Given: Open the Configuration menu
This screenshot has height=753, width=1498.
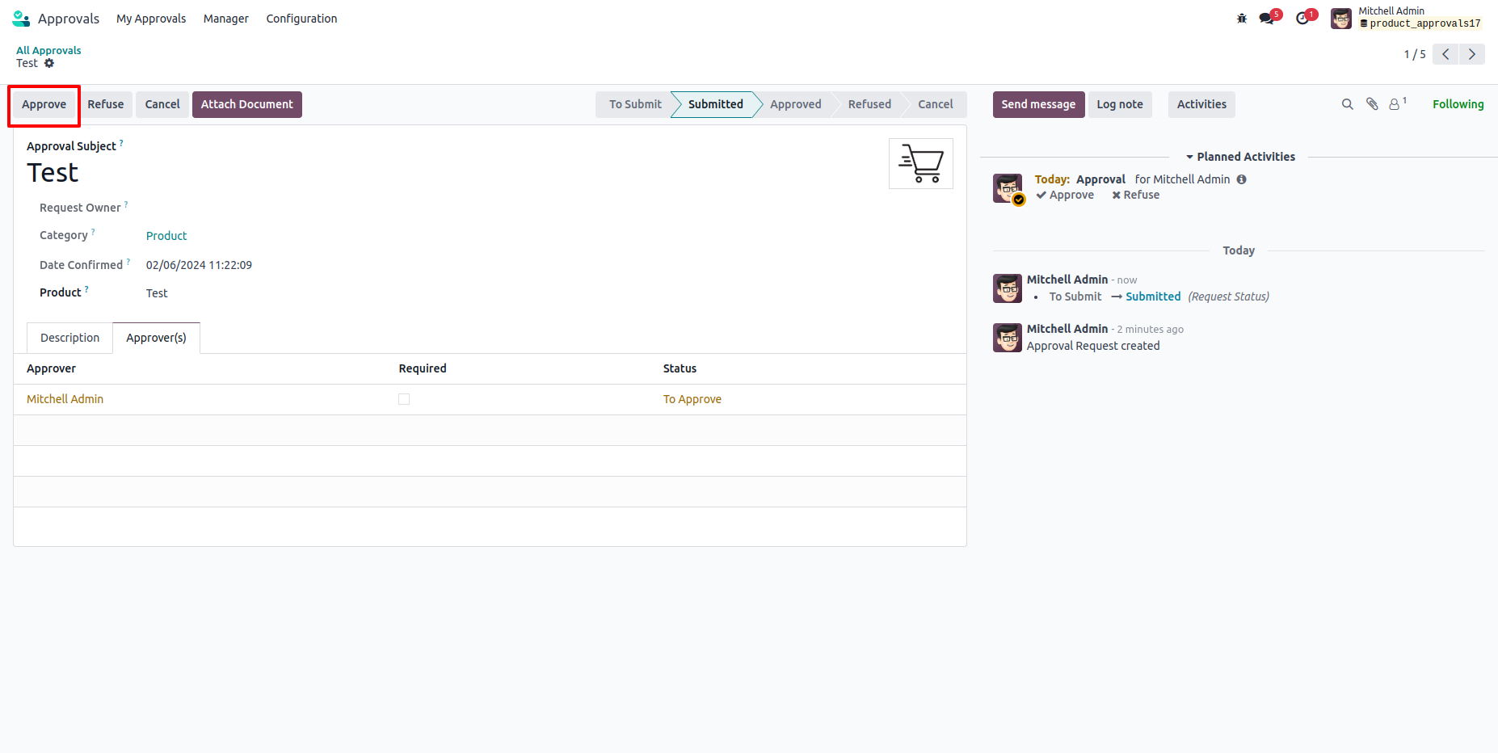Looking at the screenshot, I should 301,19.
